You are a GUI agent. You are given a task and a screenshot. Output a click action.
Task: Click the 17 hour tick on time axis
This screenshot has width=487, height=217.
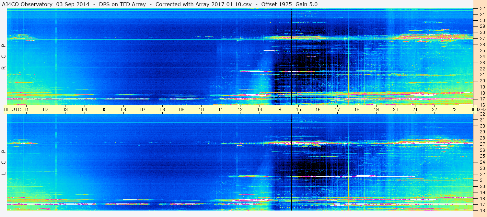point(337,109)
